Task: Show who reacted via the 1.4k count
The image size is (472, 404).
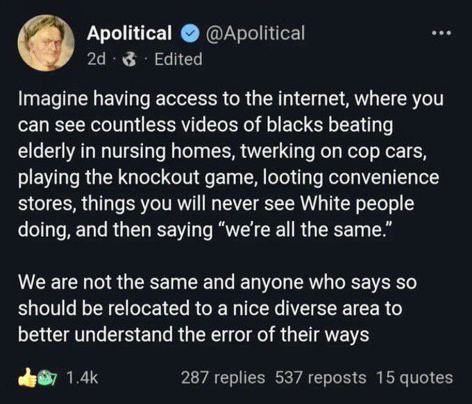Action: pyautogui.click(x=81, y=378)
